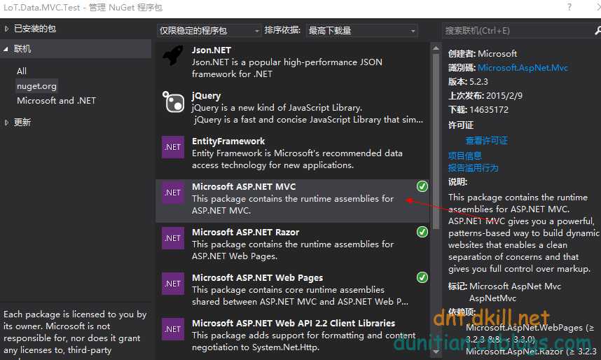This screenshot has height=360, width=601.
Task: Expand the 更新 section
Action: (x=6, y=123)
